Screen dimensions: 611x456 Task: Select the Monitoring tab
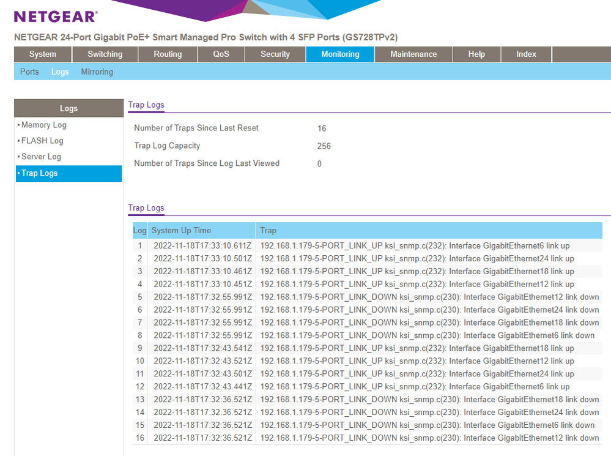pos(340,54)
